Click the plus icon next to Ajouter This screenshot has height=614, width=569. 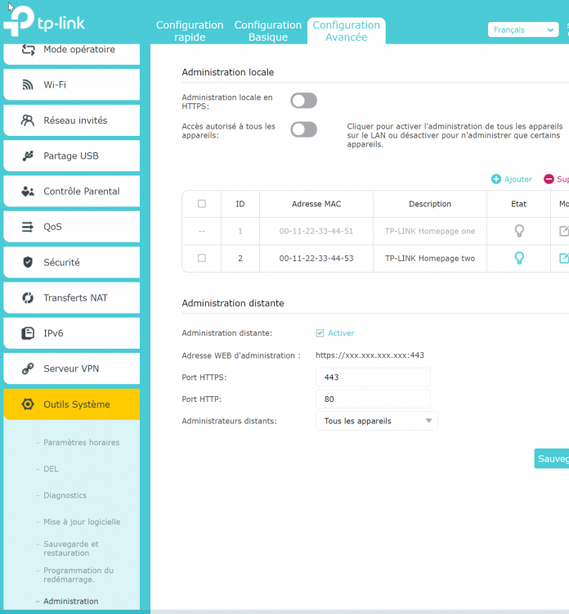pos(496,179)
